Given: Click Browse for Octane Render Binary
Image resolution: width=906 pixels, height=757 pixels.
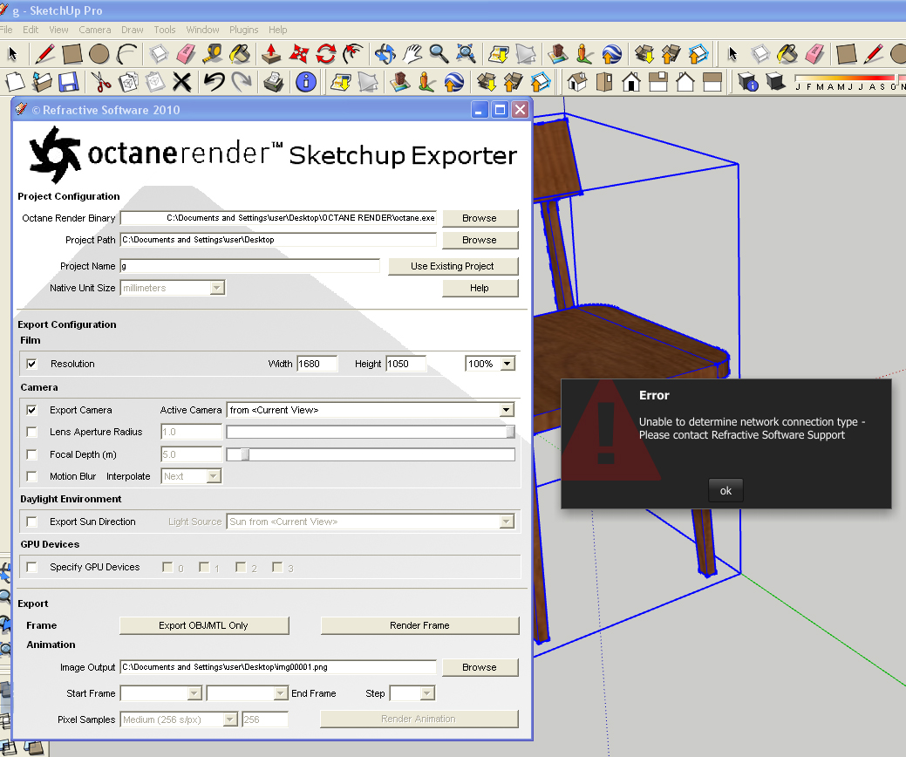Looking at the screenshot, I should click(480, 218).
